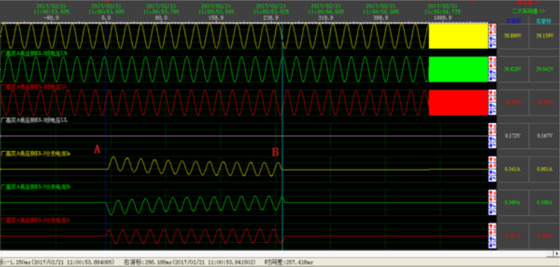Click the red up-arrow icon of the yellow voltage channel
Viewport: 560px width, 267px height.
(x=493, y=26)
